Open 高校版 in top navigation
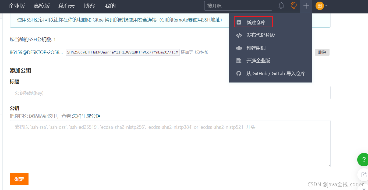Viewport: 368px width, 190px height. click(x=42, y=6)
